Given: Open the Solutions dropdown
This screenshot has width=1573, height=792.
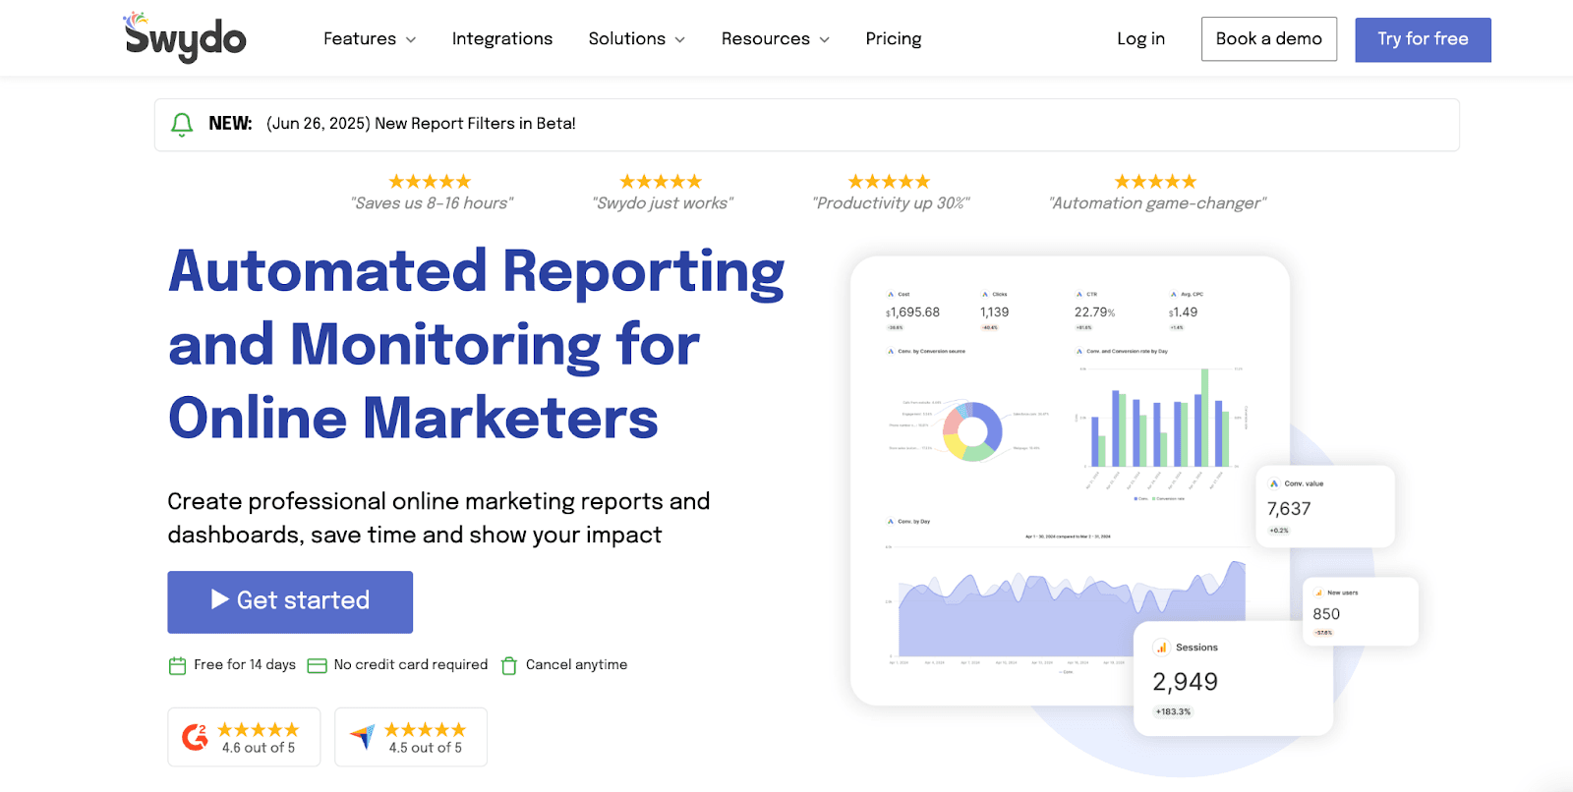Looking at the screenshot, I should [636, 39].
